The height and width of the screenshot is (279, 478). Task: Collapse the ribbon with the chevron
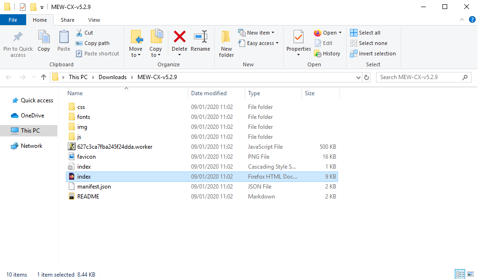461,19
